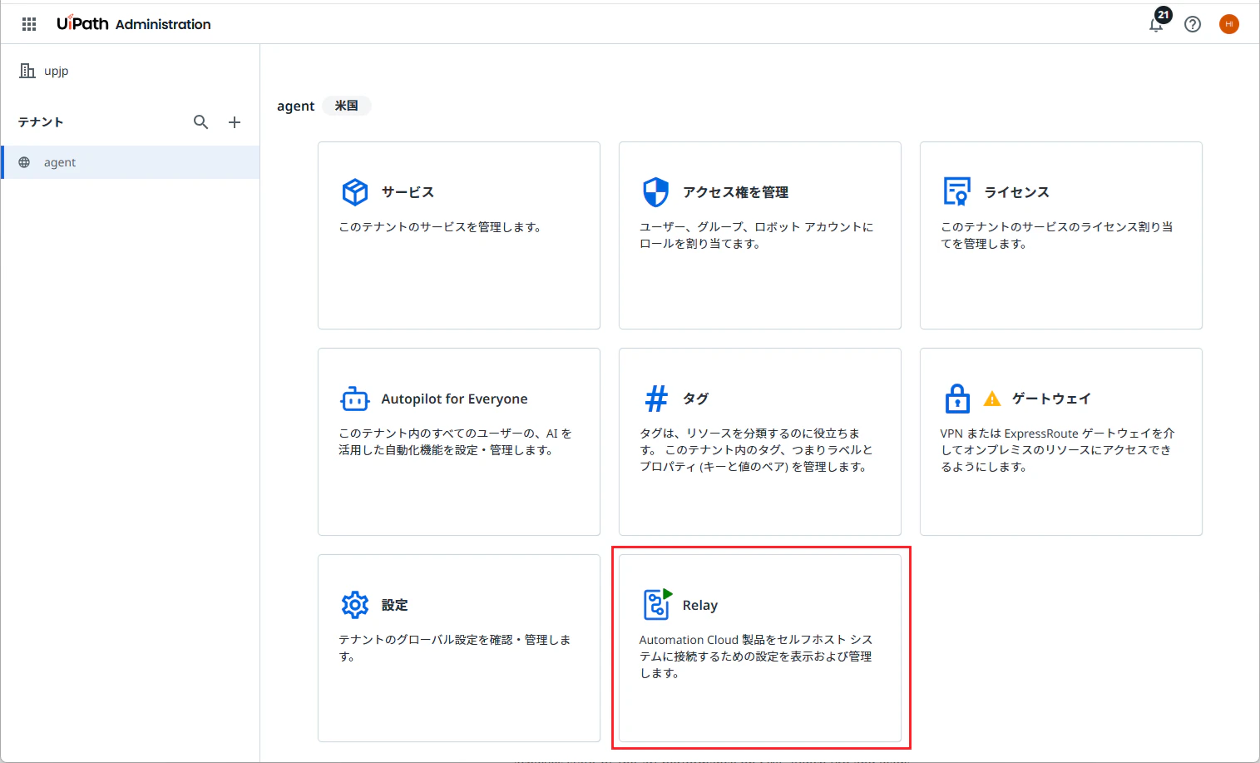Click the Autopilot for Everyone robot icon
1260x763 pixels.
(x=355, y=399)
